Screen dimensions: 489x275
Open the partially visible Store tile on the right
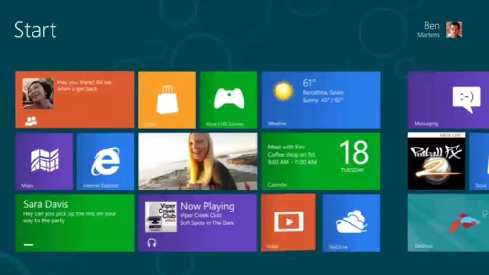click(x=480, y=161)
